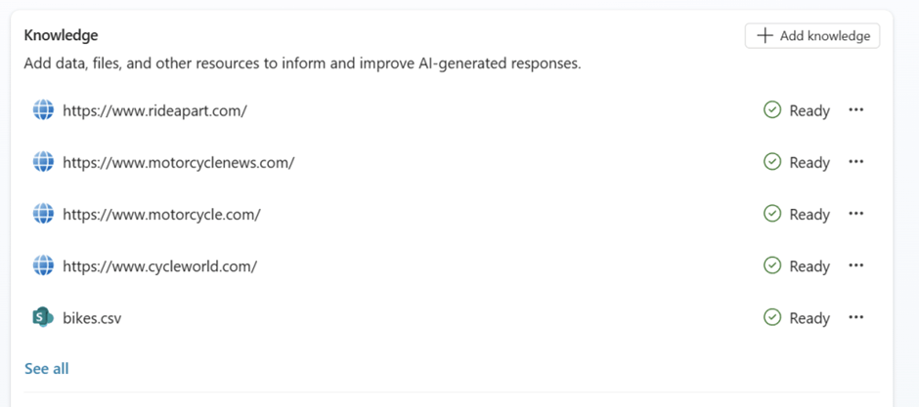Click the globe icon beside motorcyclenews.com

pos(43,162)
